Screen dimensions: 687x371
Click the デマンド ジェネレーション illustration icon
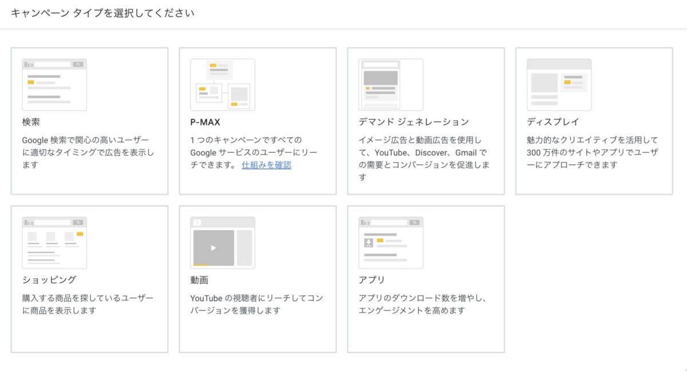pos(391,85)
